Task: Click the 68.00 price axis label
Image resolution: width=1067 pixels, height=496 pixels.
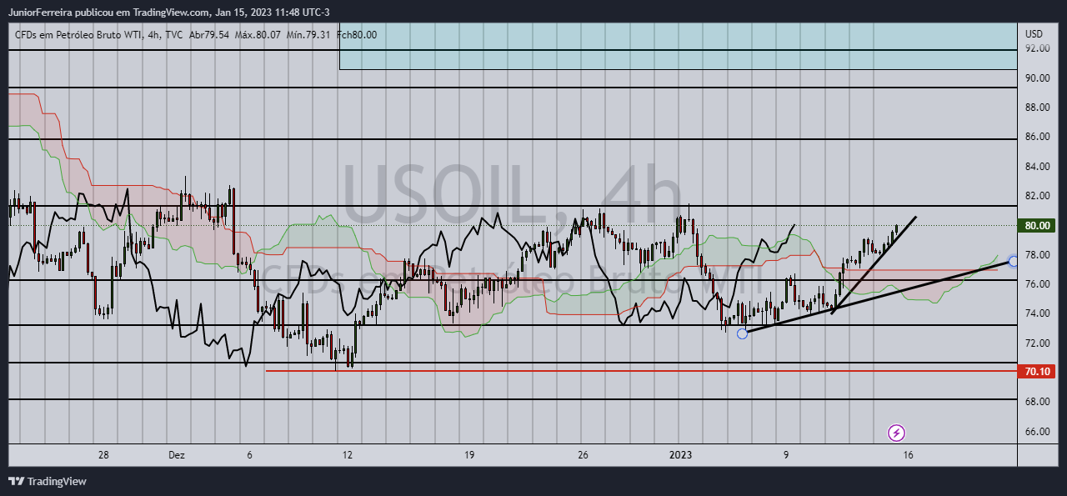Action: pyautogui.click(x=1037, y=402)
